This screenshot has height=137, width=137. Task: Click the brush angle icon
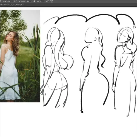pos(38,1)
